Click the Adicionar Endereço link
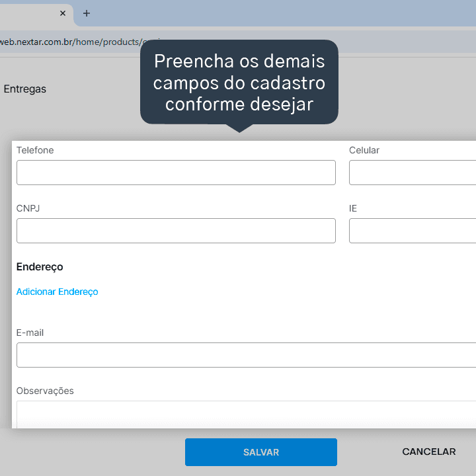 pyautogui.click(x=57, y=292)
